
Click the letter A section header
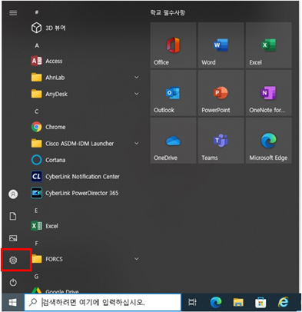point(37,45)
